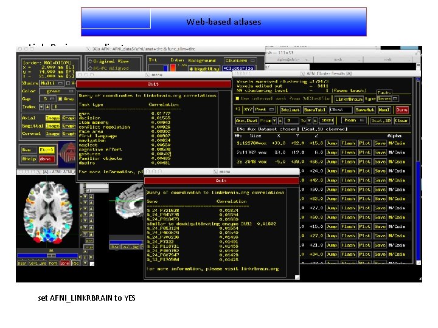Flash cluster 2 (11767 vox)
The height and width of the screenshot is (328, 438).
(x=348, y=152)
